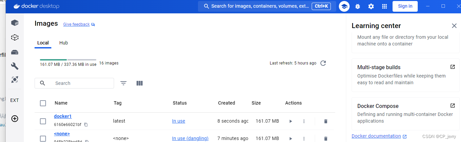Switch to the Local tab
The height and width of the screenshot is (142, 461).
click(x=43, y=43)
